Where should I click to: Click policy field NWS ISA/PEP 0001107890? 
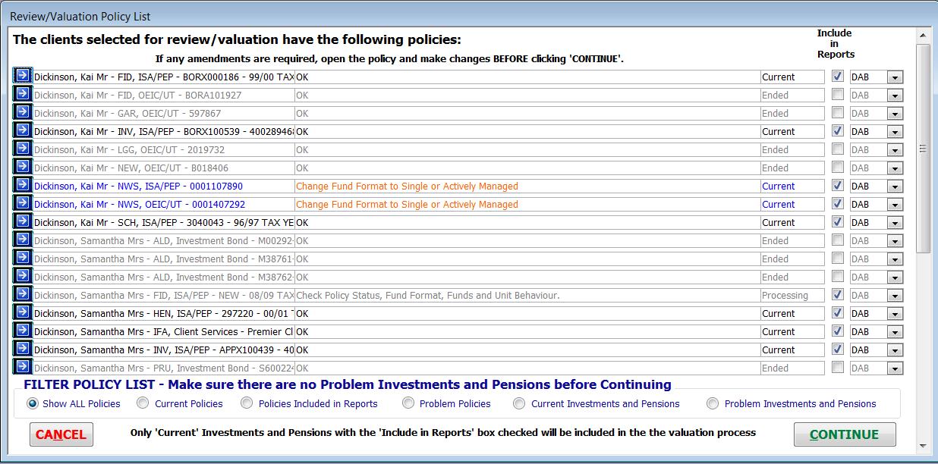tap(163, 186)
